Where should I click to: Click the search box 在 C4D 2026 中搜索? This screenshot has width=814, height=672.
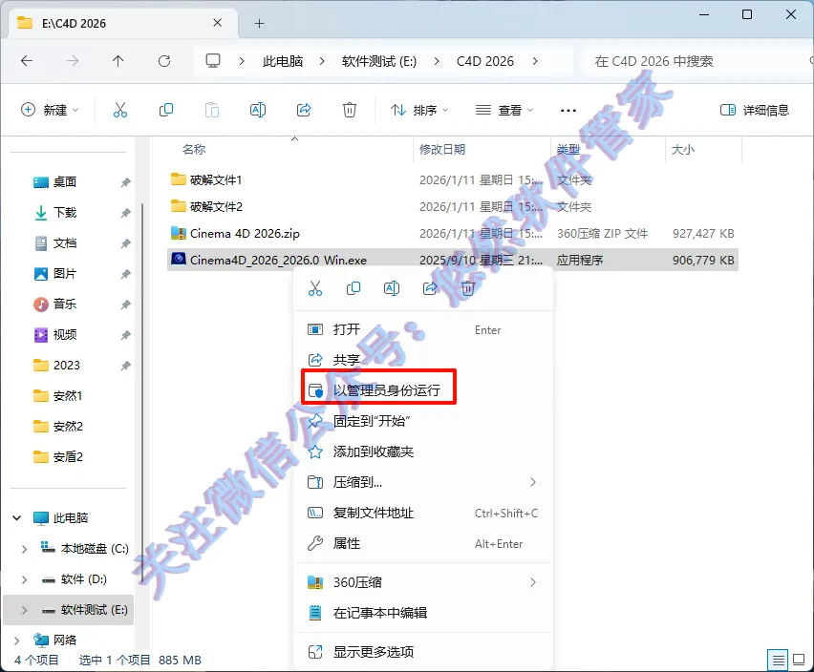coord(695,61)
